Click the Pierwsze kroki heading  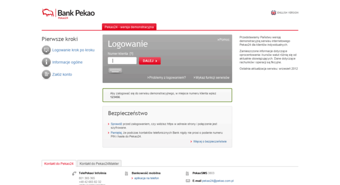[60, 39]
